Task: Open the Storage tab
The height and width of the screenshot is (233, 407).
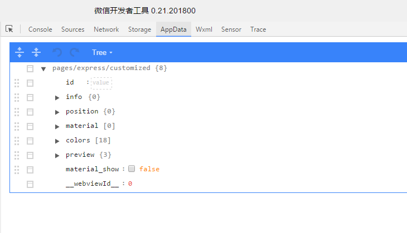Action: pos(139,29)
